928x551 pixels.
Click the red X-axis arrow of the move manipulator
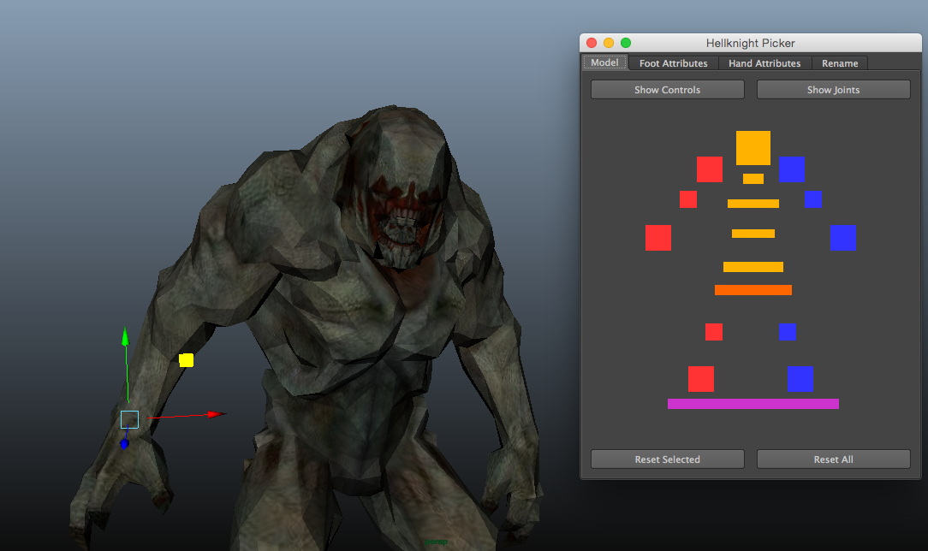pos(217,414)
